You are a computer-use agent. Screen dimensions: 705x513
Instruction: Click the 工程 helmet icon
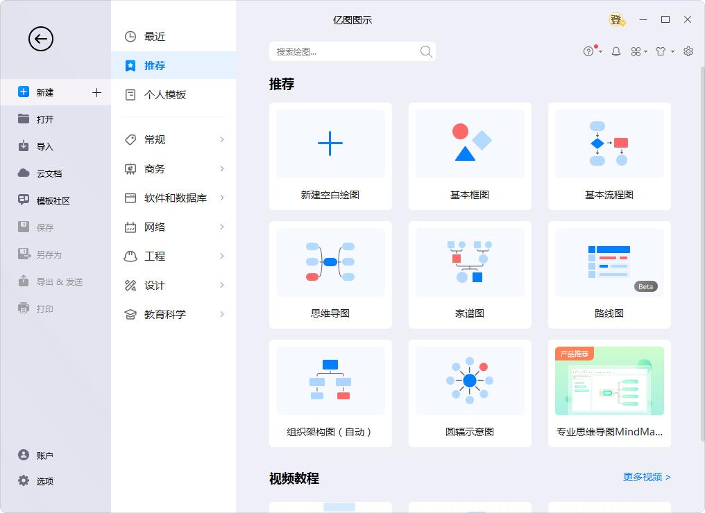pos(130,256)
